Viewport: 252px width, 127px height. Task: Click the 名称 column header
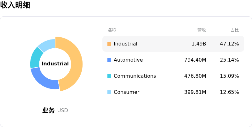coord(112,30)
